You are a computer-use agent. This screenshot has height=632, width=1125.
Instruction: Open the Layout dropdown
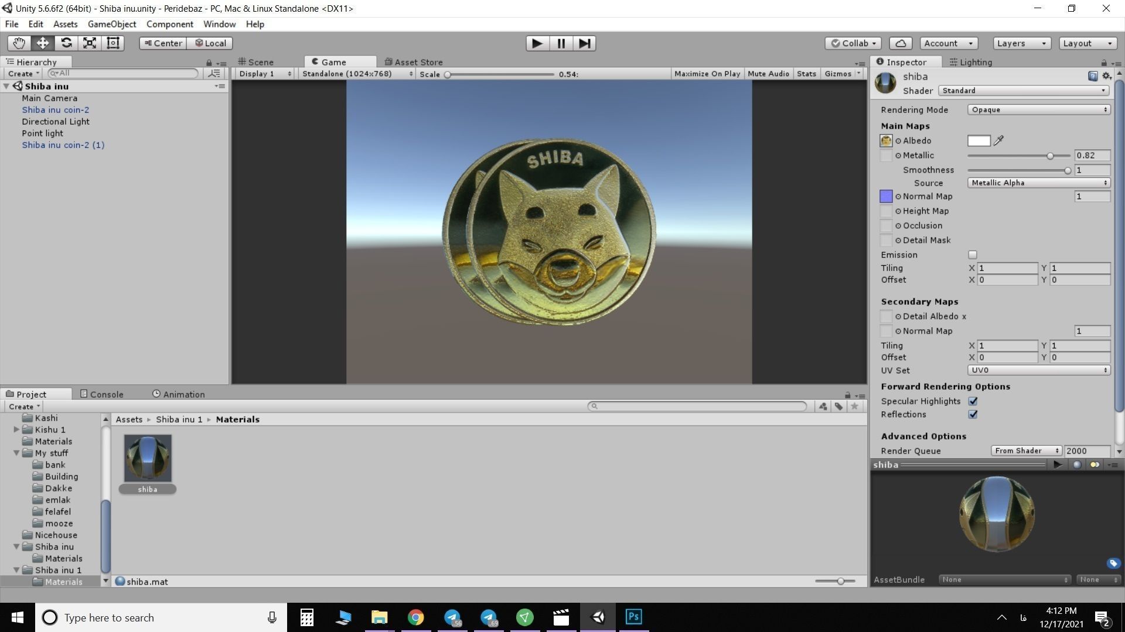1087,43
